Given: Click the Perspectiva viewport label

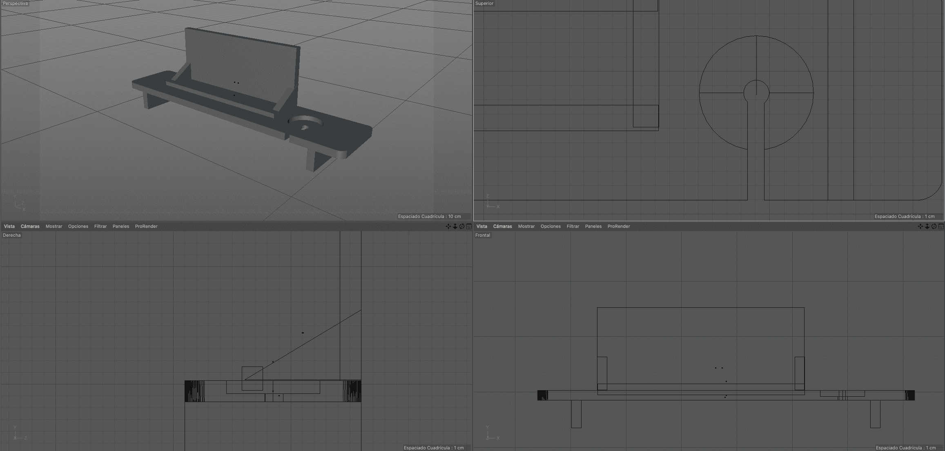Looking at the screenshot, I should coord(15,3).
